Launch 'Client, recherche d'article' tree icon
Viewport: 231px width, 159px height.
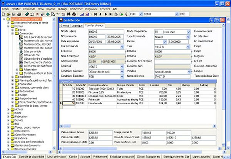pyautogui.click(x=21, y=62)
